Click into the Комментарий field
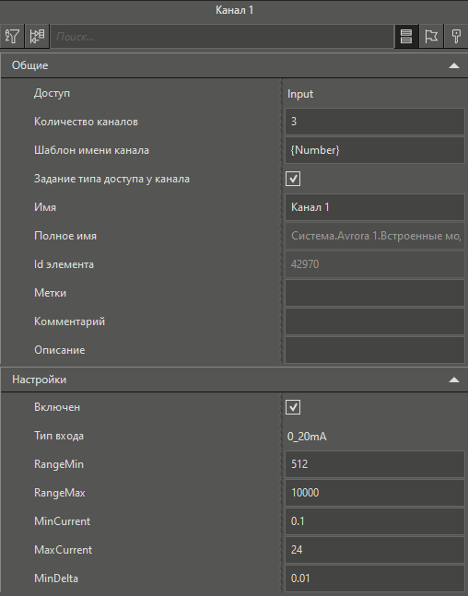 pyautogui.click(x=375, y=321)
